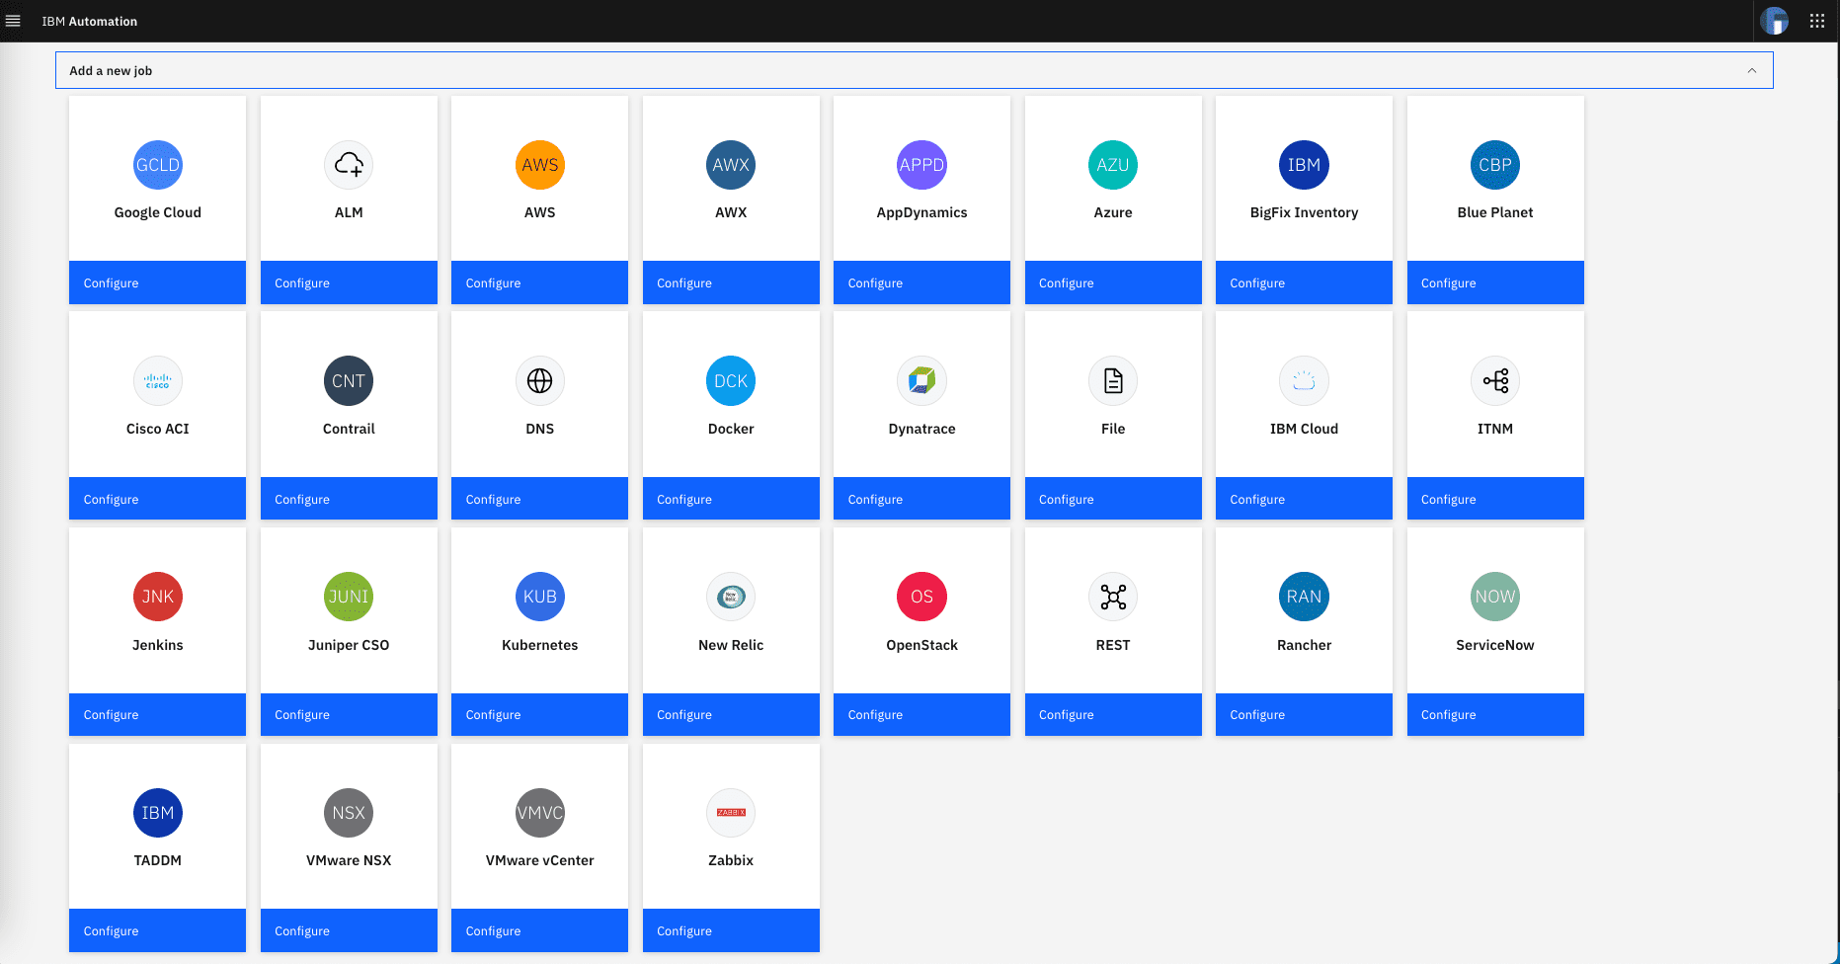Collapse the Add a new job section

1751,71
